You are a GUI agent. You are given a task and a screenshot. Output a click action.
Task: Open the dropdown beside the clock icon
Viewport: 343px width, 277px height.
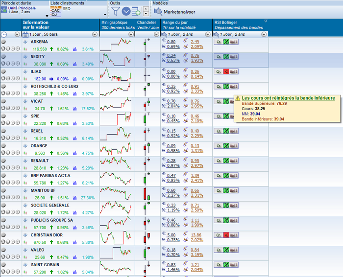click(x=17, y=34)
